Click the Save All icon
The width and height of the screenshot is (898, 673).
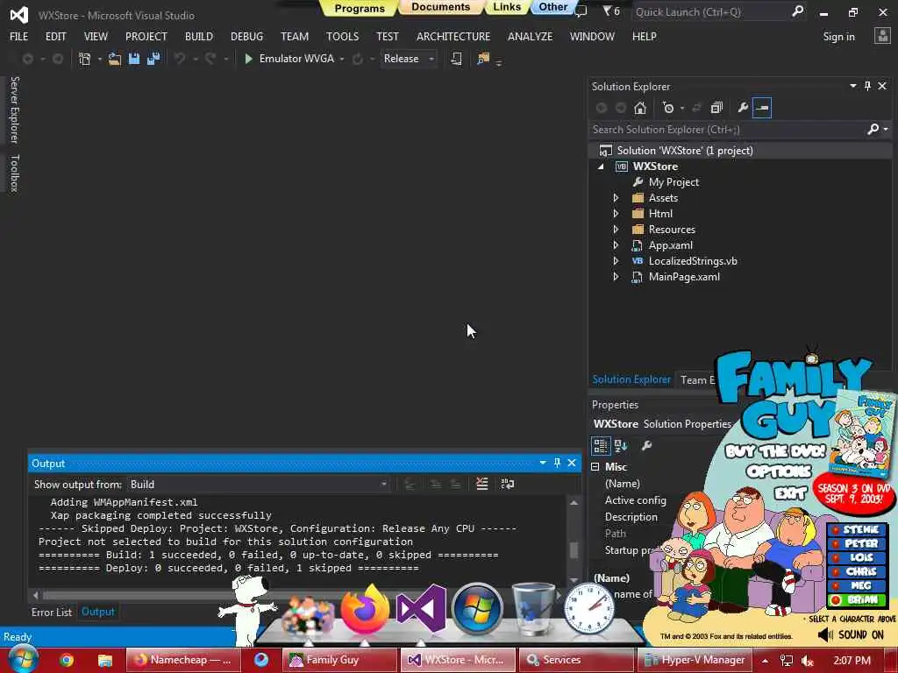coord(153,59)
